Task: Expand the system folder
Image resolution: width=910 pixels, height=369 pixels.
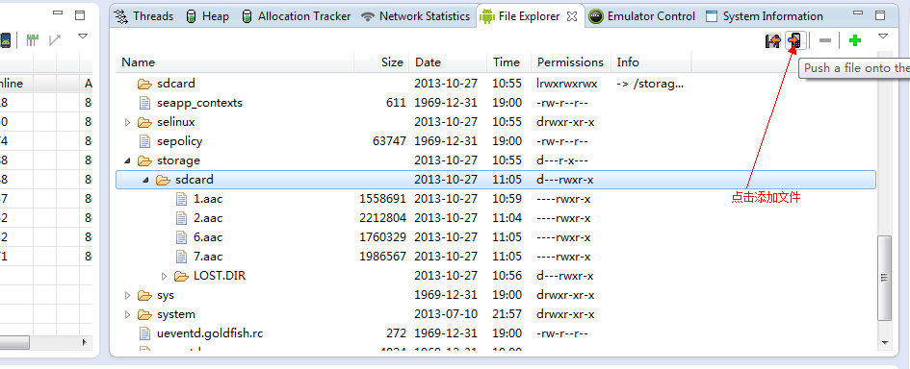Action: coord(128,314)
